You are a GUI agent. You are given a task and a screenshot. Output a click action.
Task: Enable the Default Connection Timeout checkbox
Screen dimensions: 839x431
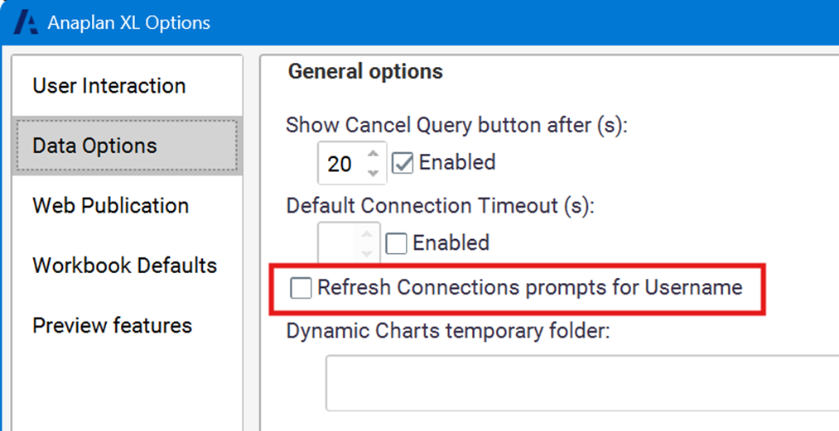pos(397,243)
